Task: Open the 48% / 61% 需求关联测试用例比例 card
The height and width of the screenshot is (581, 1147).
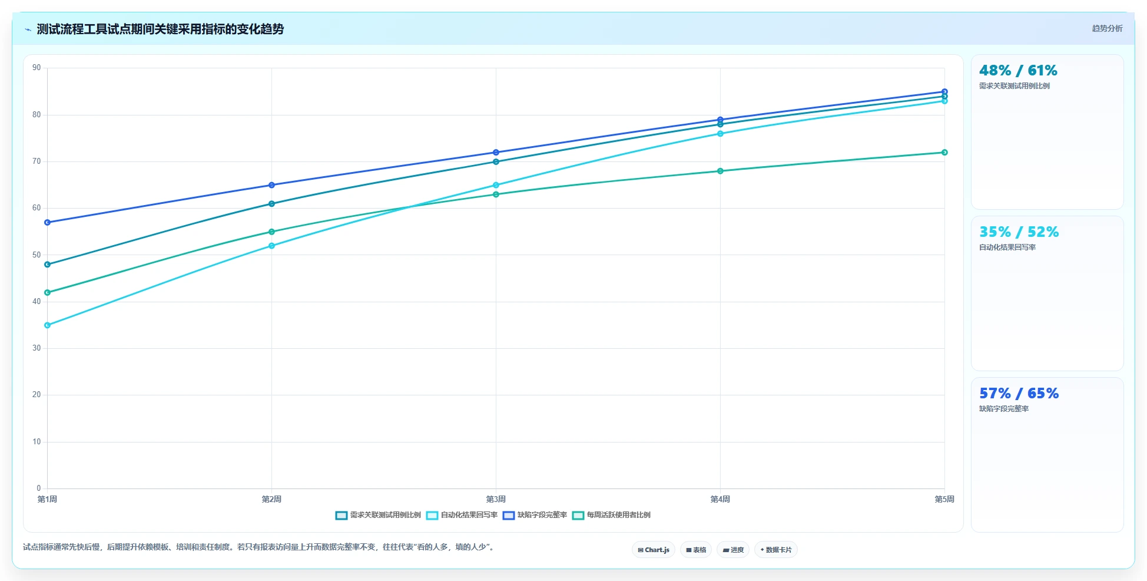Action: point(1047,132)
